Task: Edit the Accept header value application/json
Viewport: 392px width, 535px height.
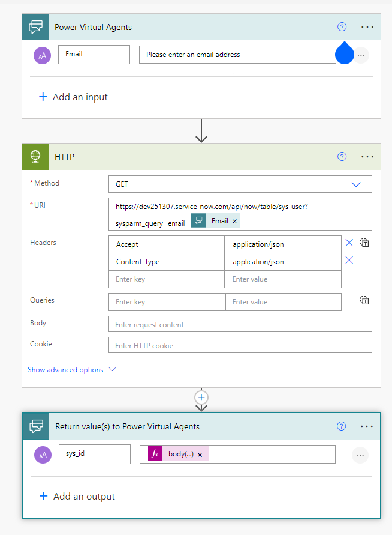Action: [x=283, y=244]
